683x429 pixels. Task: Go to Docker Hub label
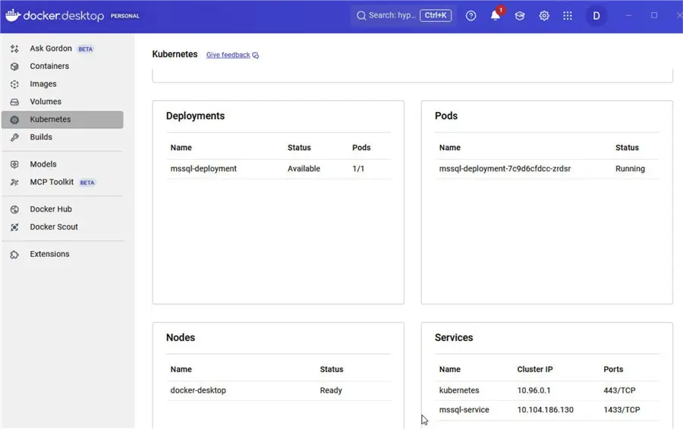pyautogui.click(x=51, y=209)
